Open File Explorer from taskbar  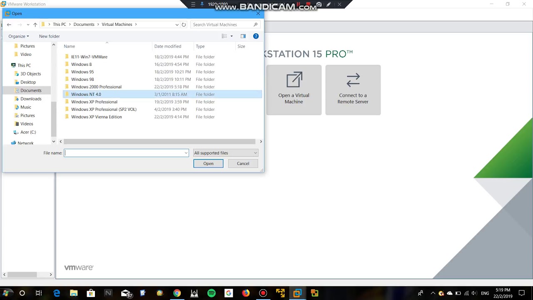tap(74, 293)
